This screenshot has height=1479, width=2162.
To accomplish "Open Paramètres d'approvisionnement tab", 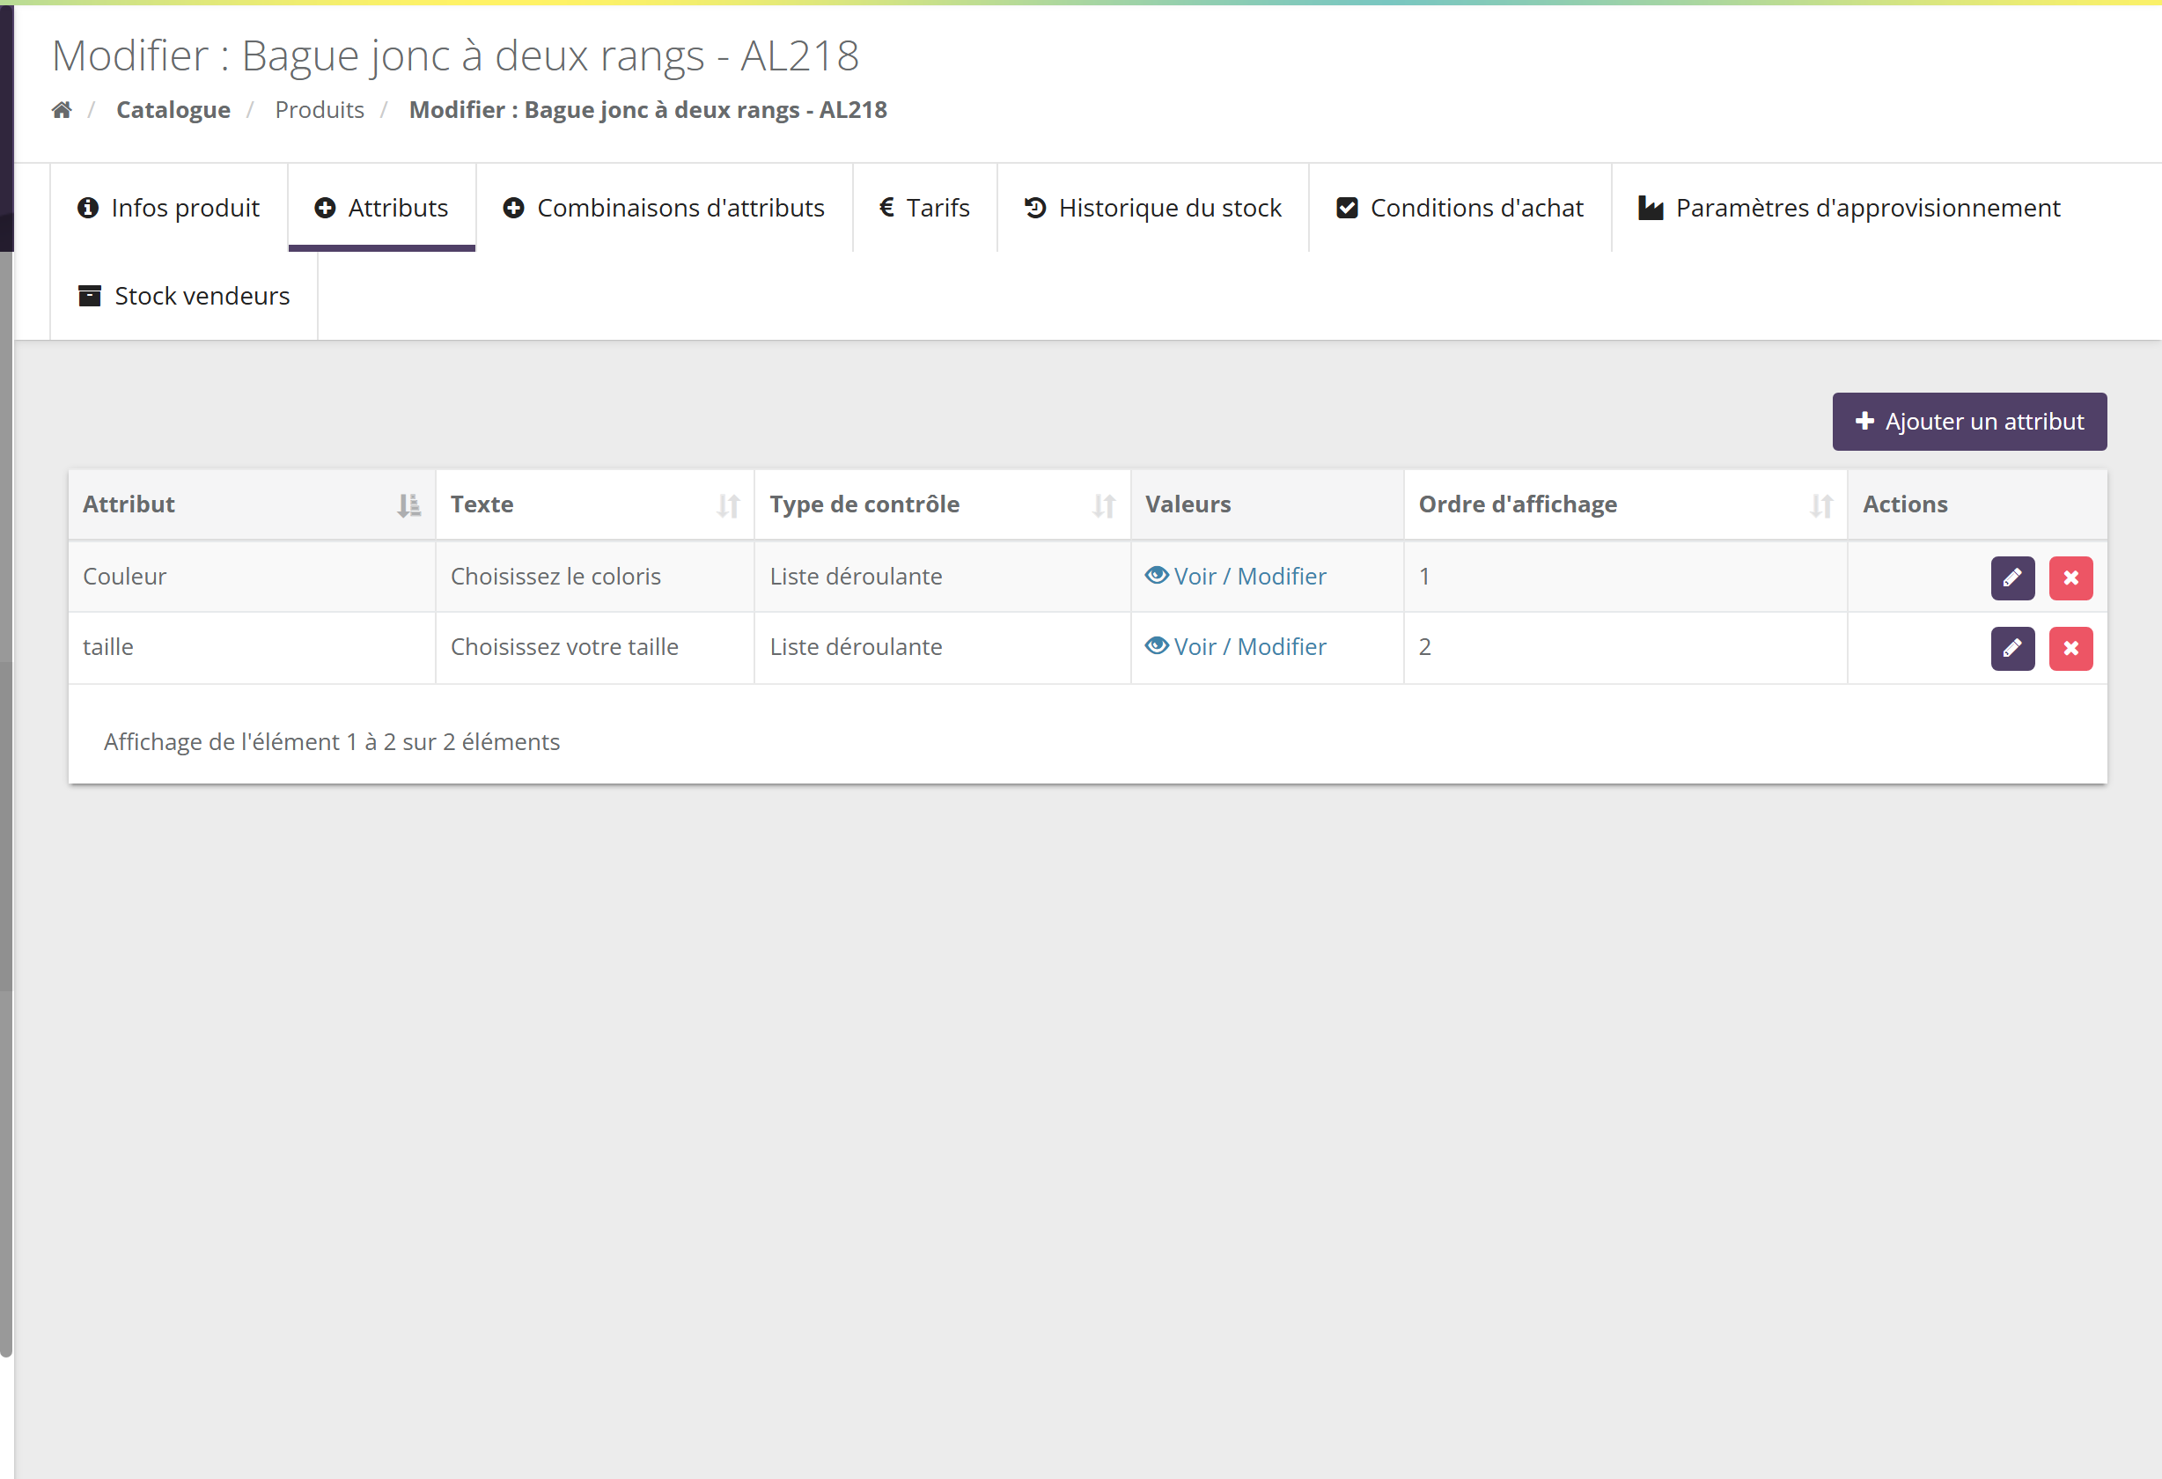I will coord(1849,208).
